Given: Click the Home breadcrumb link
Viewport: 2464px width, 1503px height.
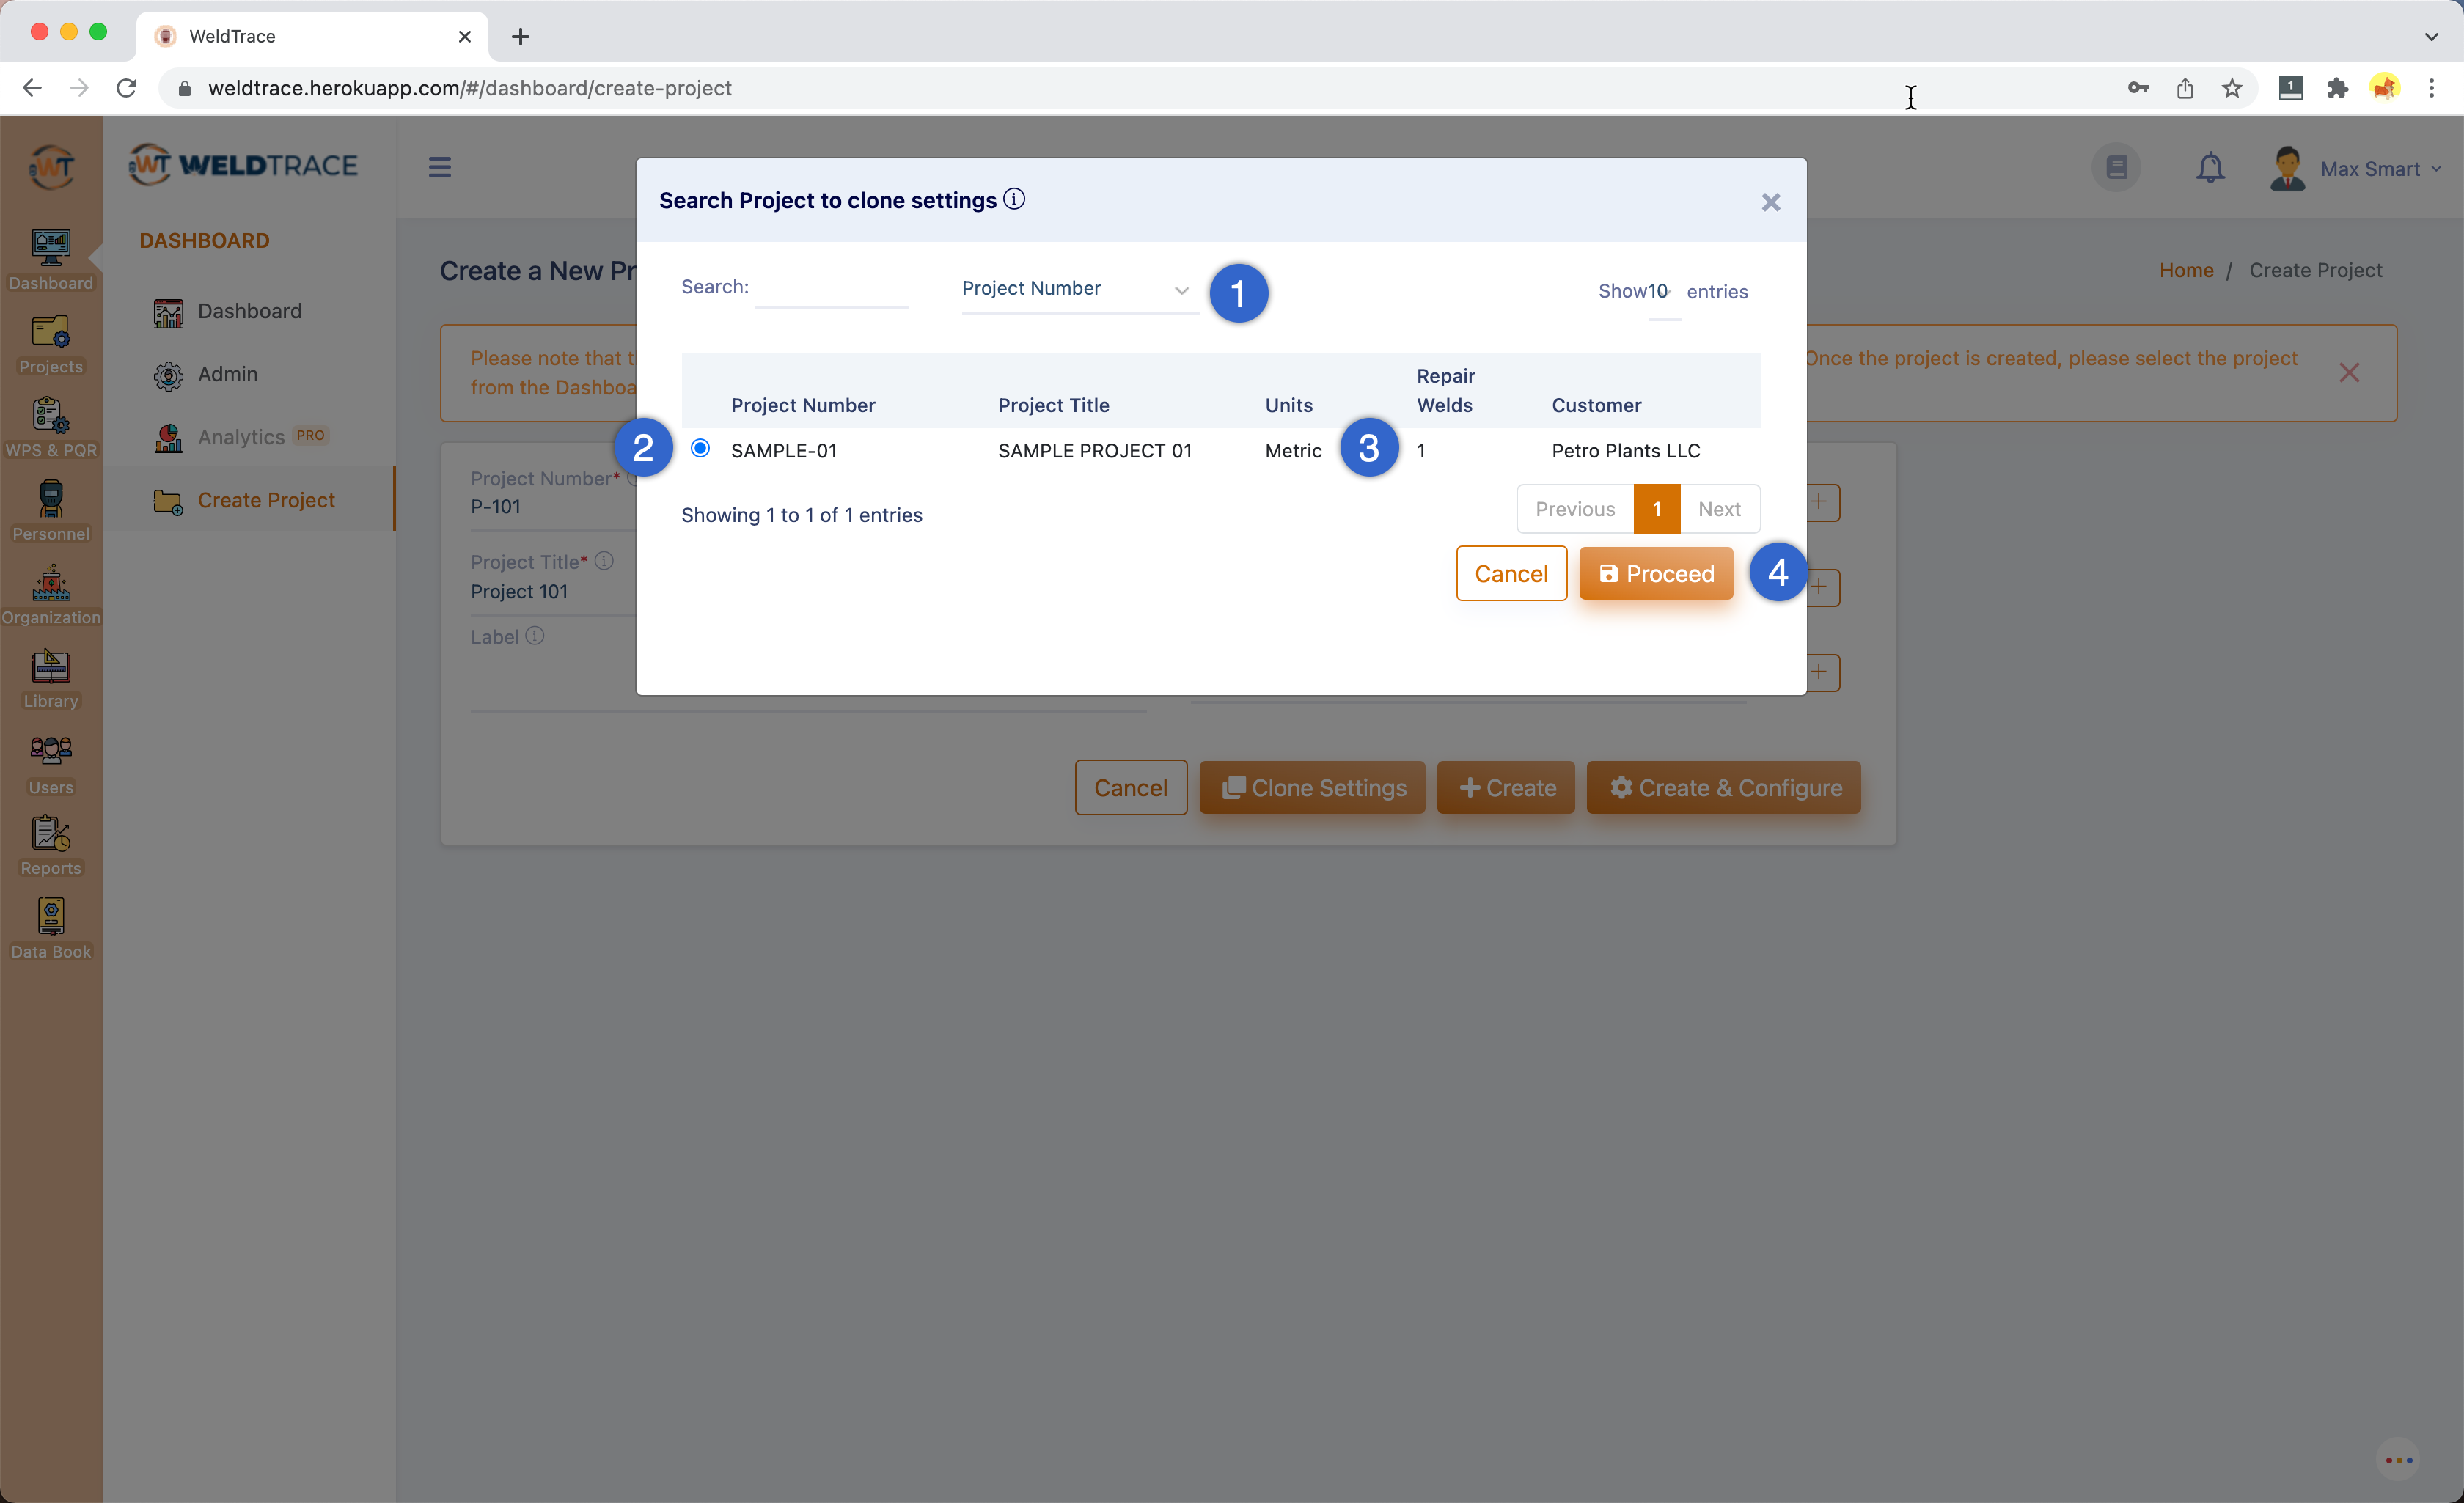Looking at the screenshot, I should point(2186,270).
